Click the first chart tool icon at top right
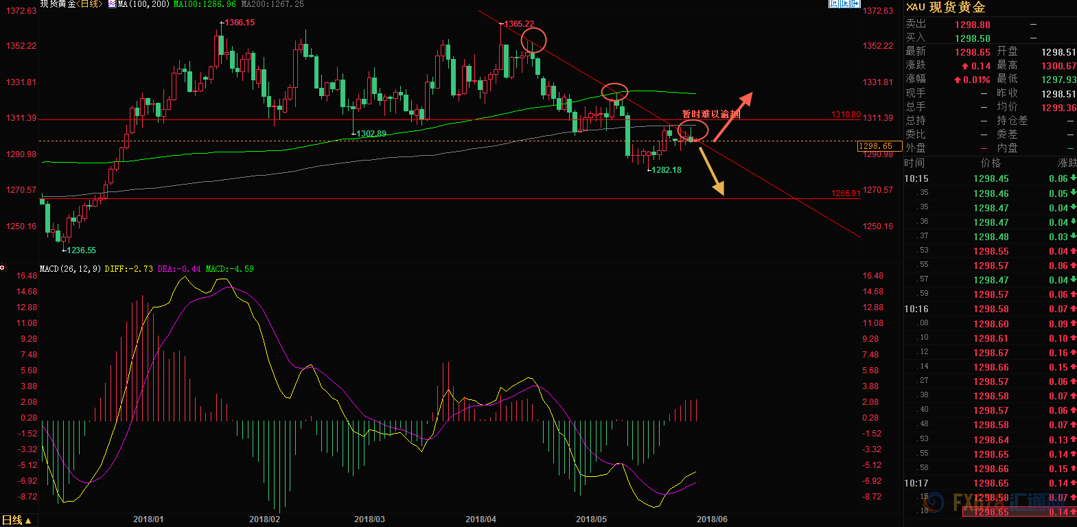 tap(834, 3)
